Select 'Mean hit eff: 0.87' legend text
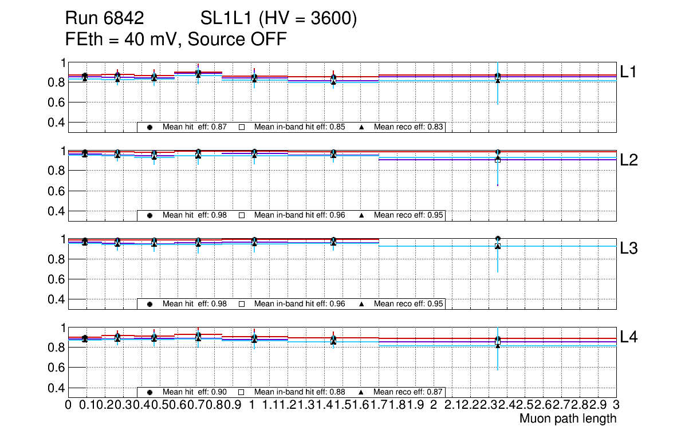 [x=195, y=127]
